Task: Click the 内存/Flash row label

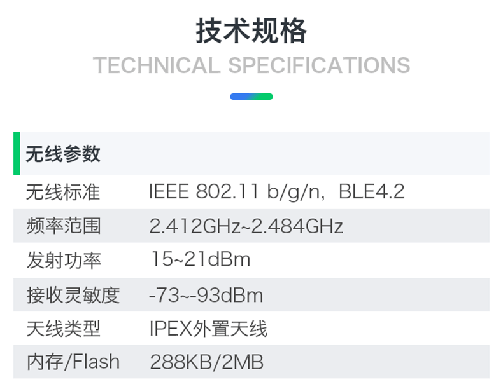Action: click(x=73, y=362)
